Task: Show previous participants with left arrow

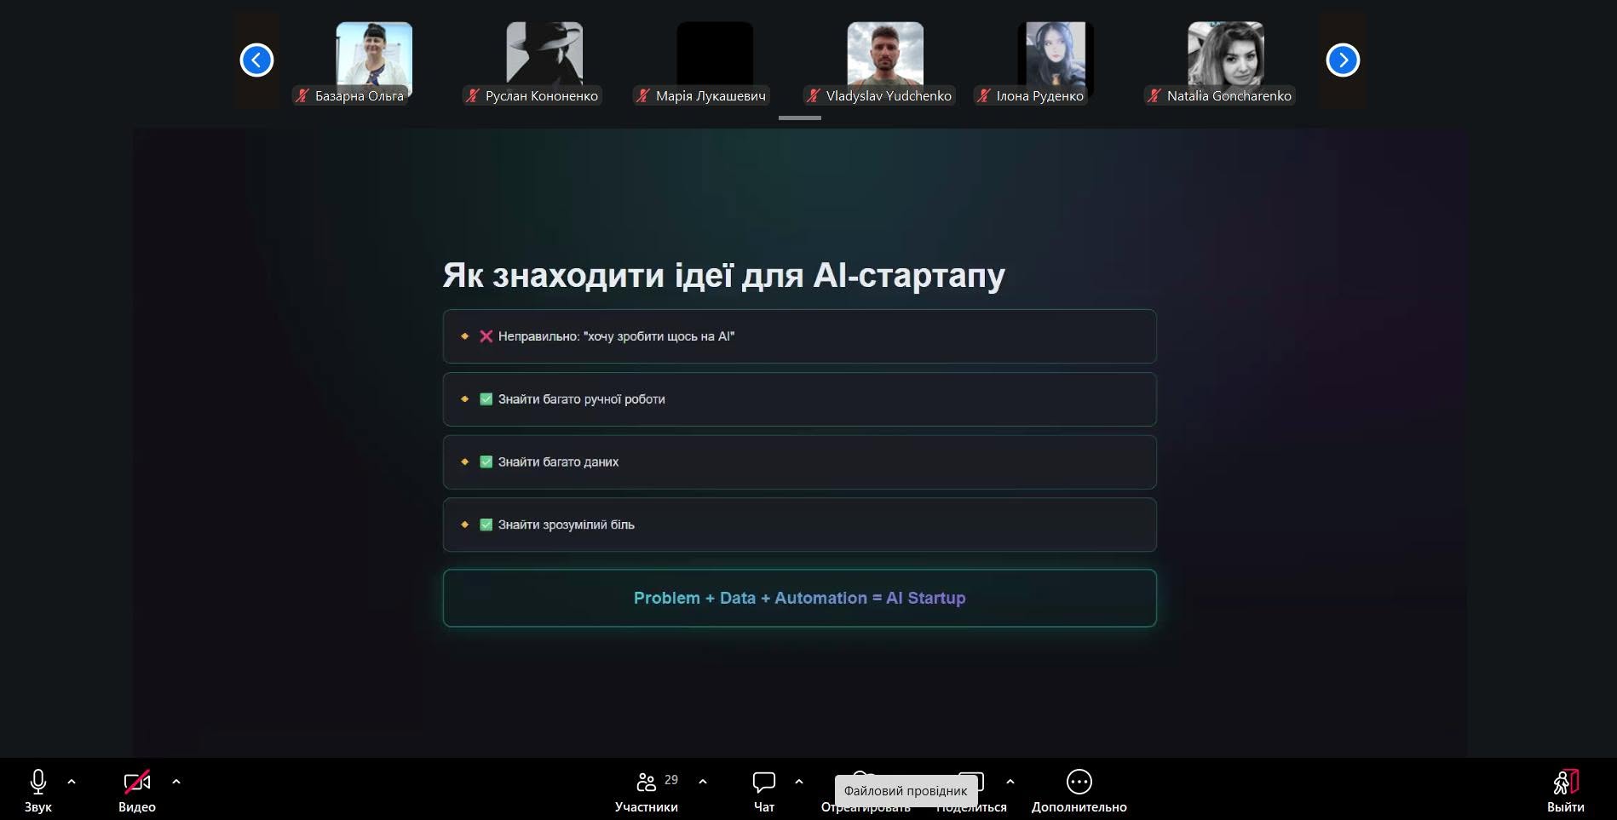Action: click(256, 60)
